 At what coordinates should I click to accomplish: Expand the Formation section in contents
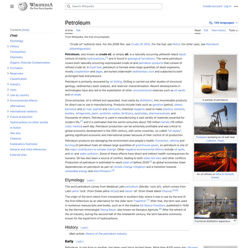[x=8, y=68]
